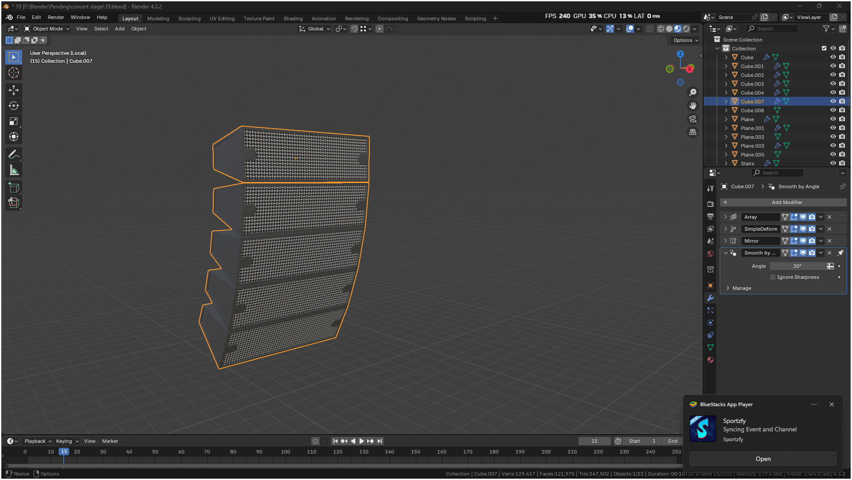The image size is (852, 480).
Task: Expand the Manage subpanel
Action: [x=728, y=288]
